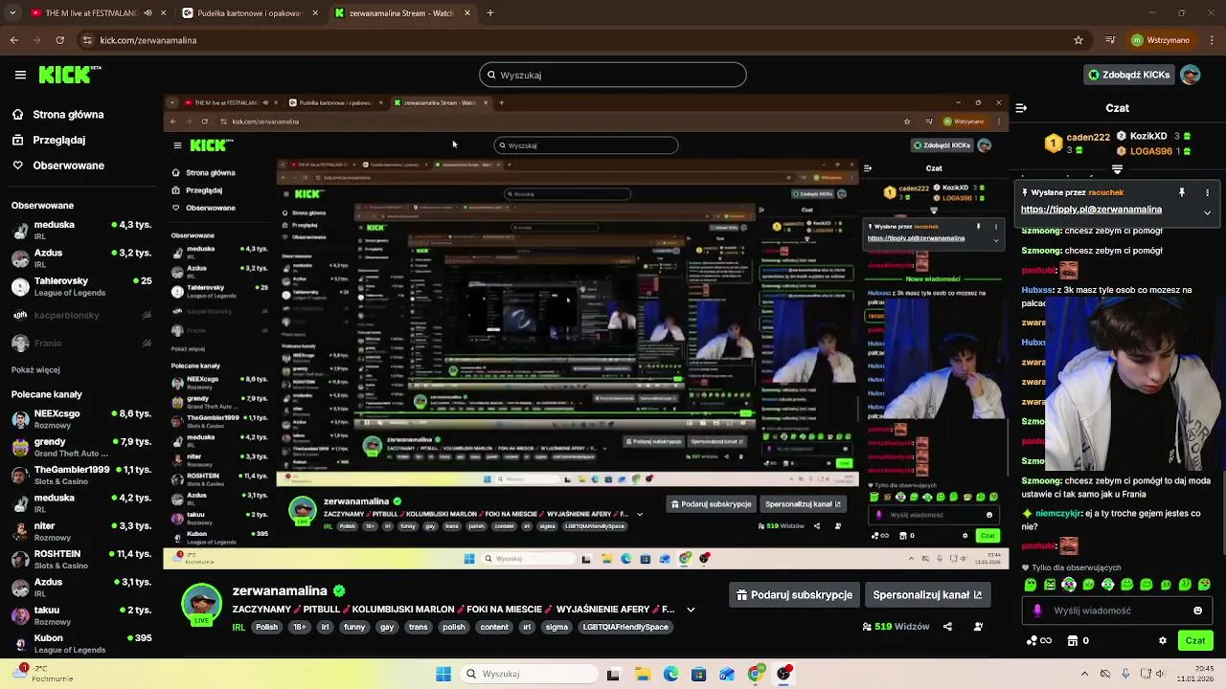Open recommended channel NEEXcsgo
Screen dimensions: 1226x689
[x=81, y=419]
